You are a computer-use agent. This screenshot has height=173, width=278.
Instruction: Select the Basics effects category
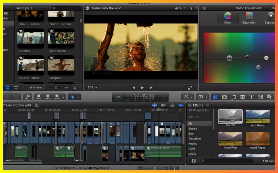pyautogui.click(x=193, y=129)
